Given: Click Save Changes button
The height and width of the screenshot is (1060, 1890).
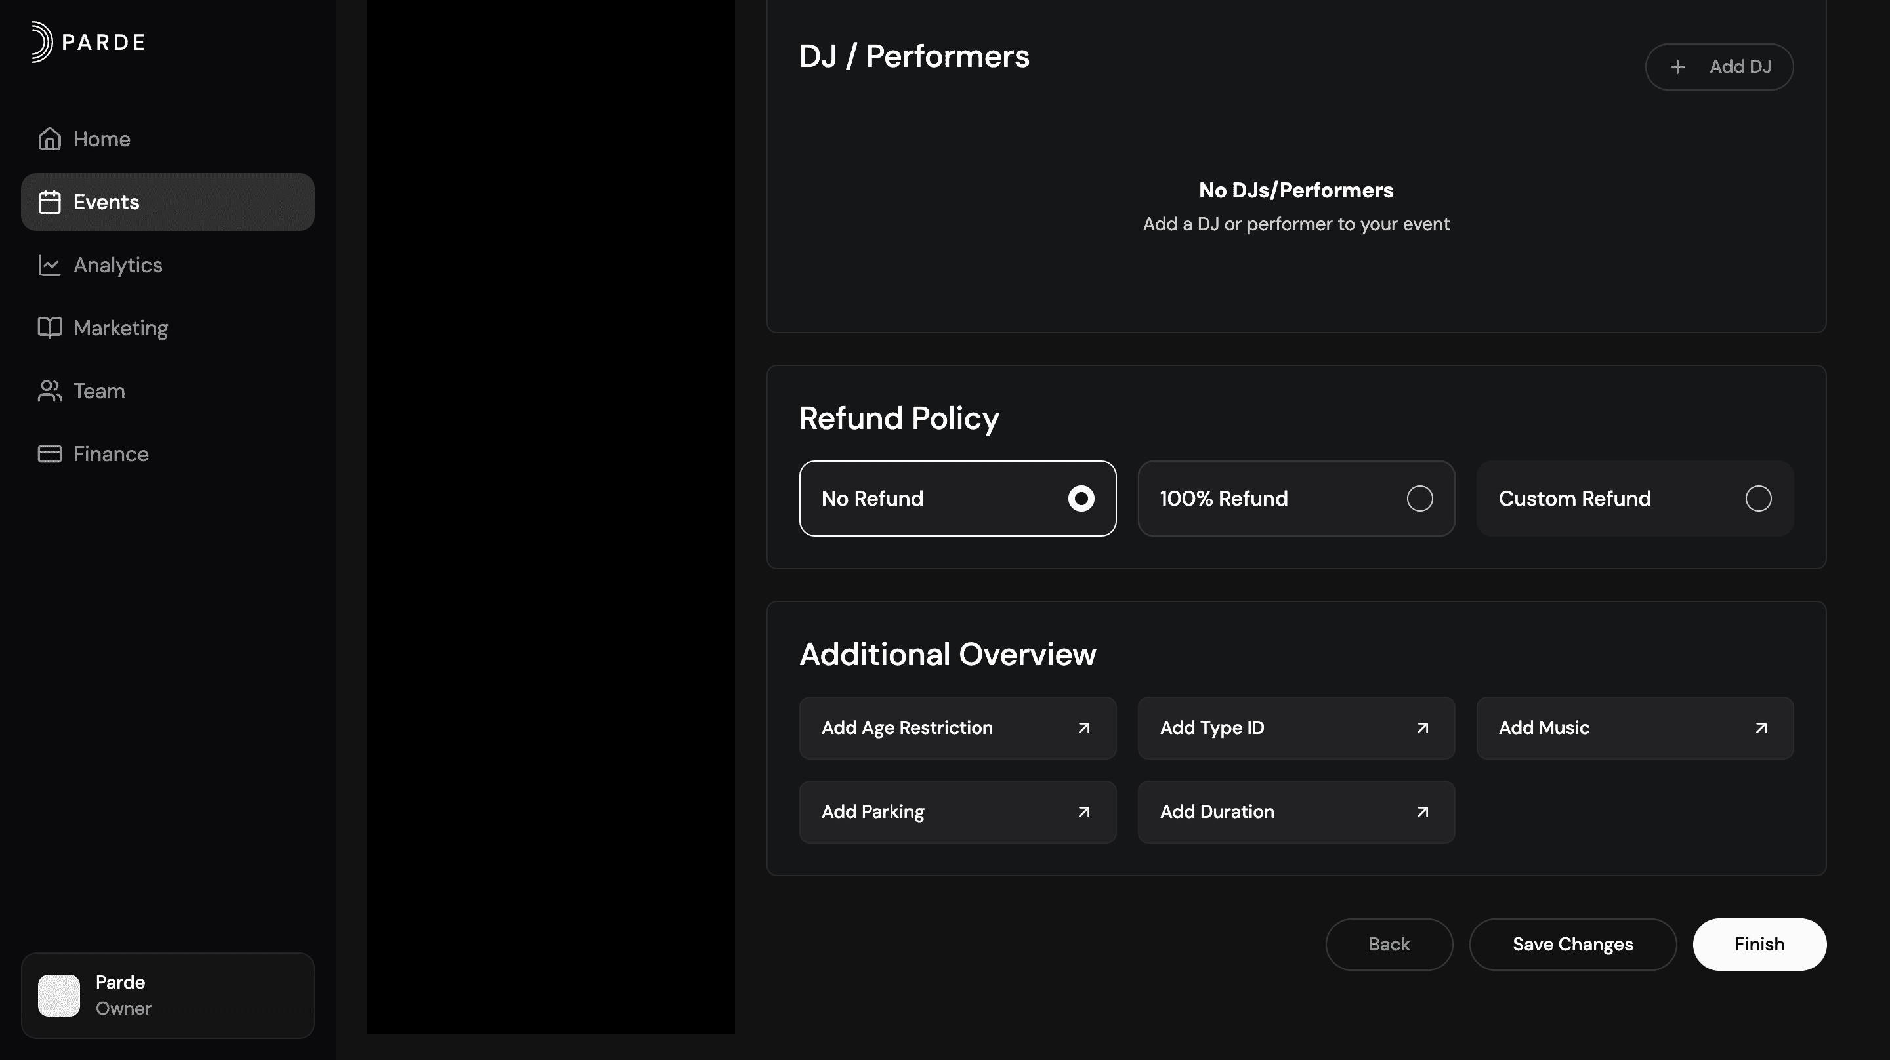Looking at the screenshot, I should (1572, 944).
